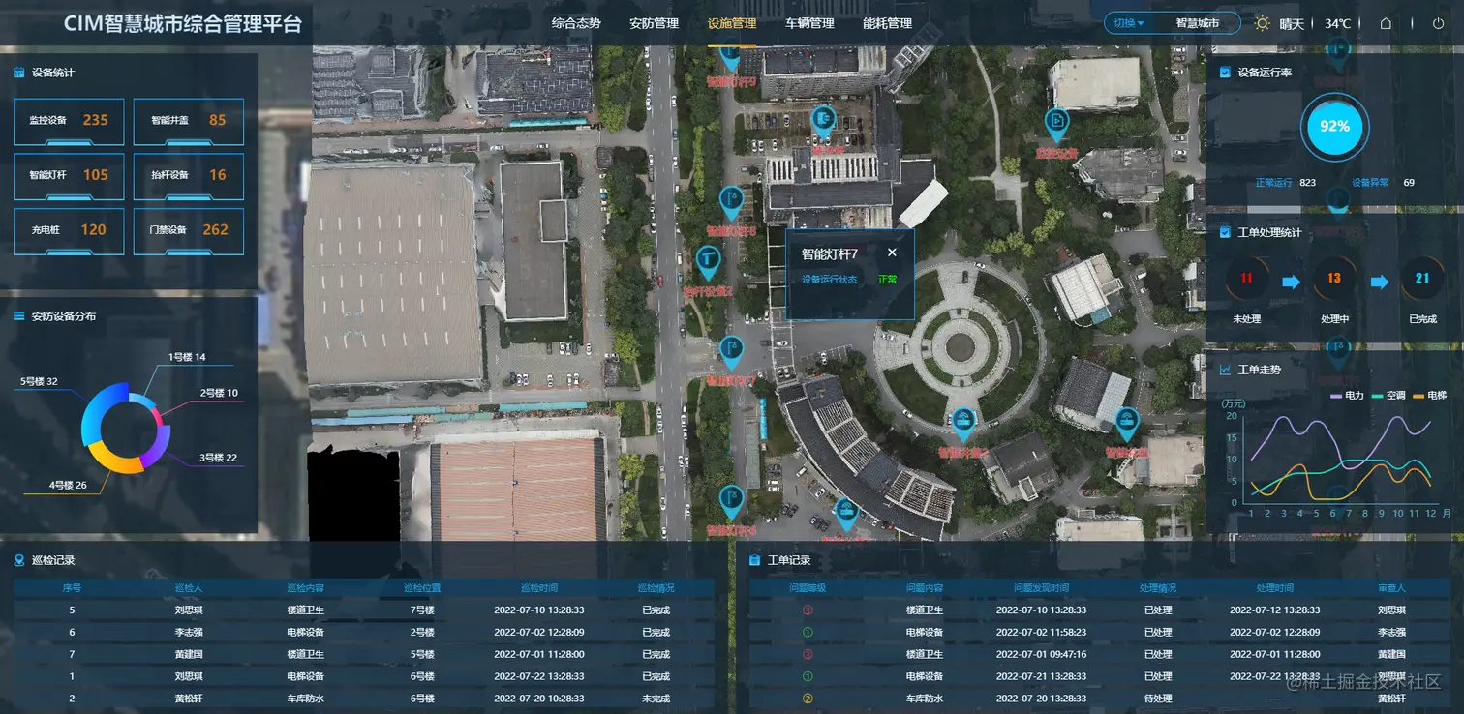Click the 抬杆设备 16 stat card
This screenshot has height=714, width=1464.
(x=189, y=175)
